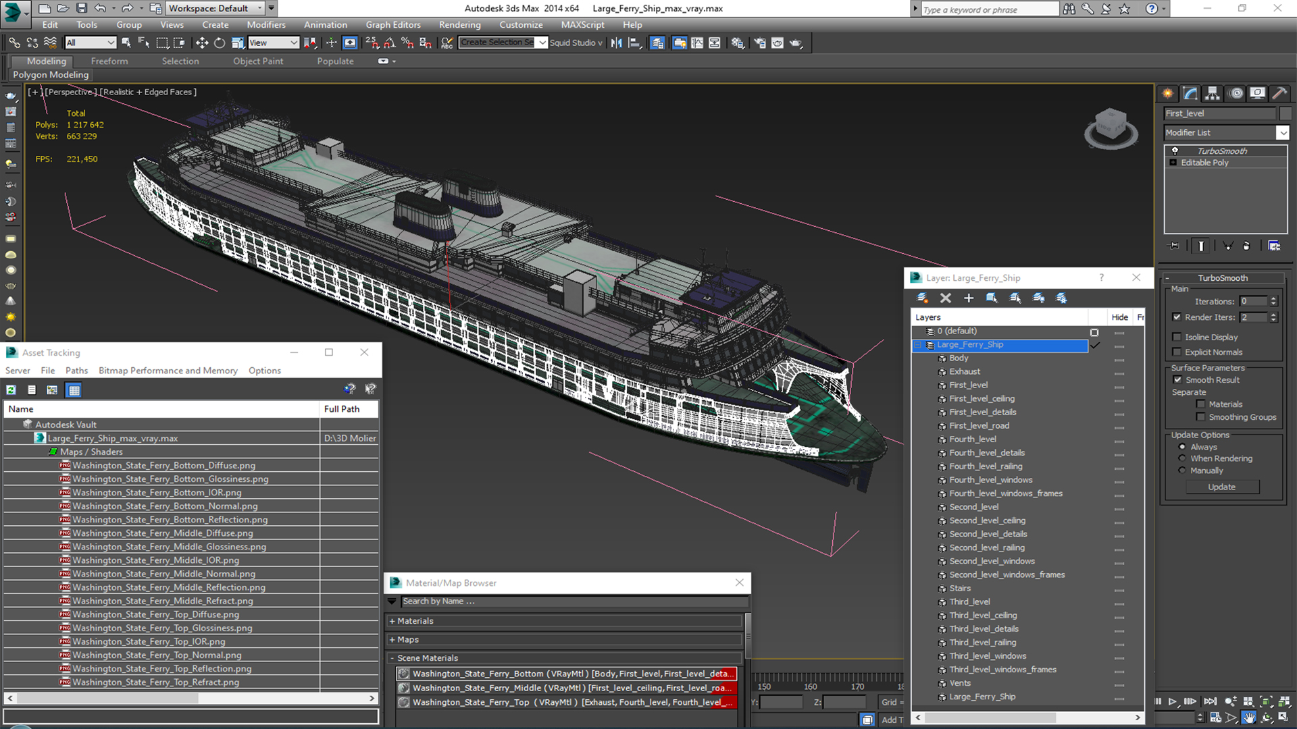
Task: Switch to the Modify panel tab
Action: 1190,93
